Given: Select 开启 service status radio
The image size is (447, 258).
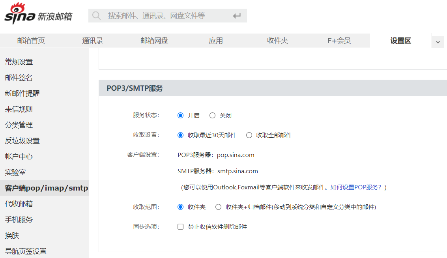Looking at the screenshot, I should click(x=180, y=116).
